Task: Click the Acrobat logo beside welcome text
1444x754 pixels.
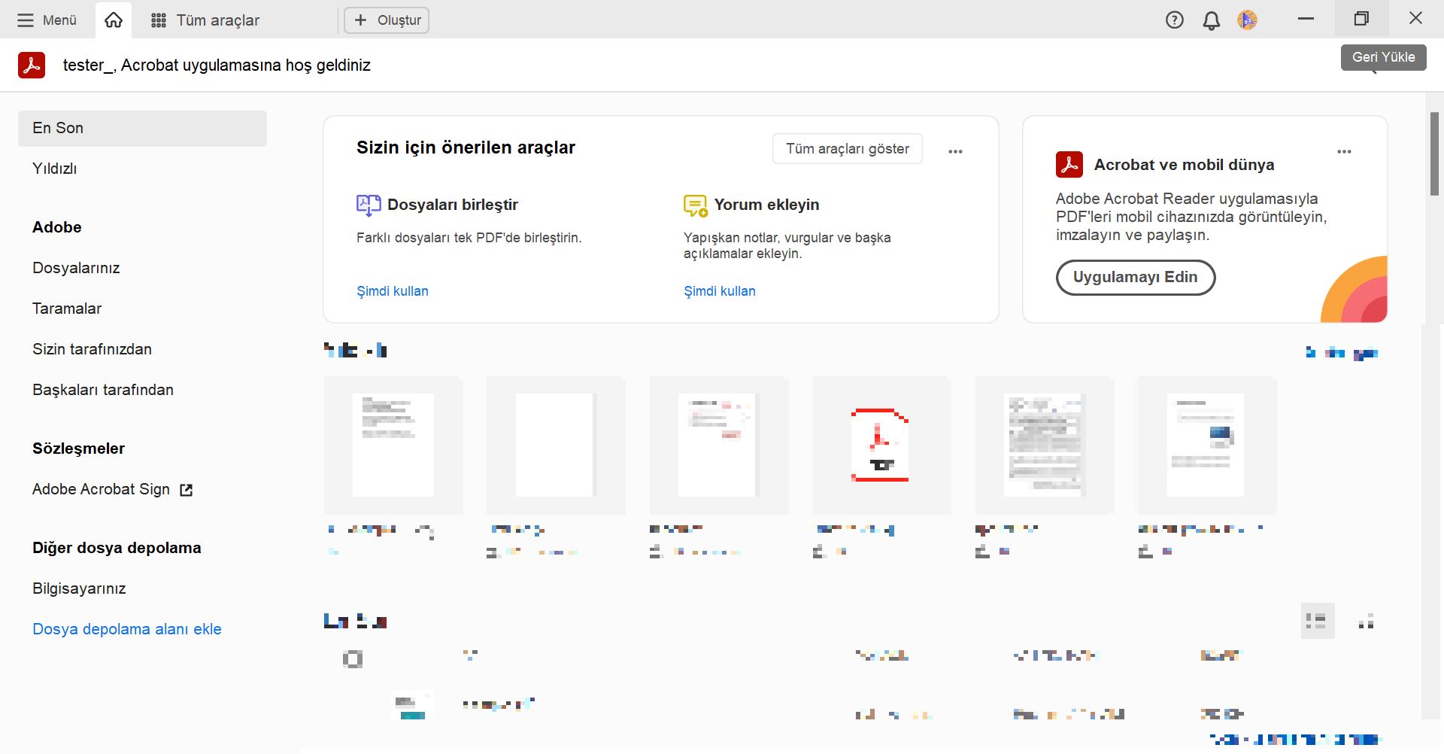Action: pyautogui.click(x=32, y=65)
